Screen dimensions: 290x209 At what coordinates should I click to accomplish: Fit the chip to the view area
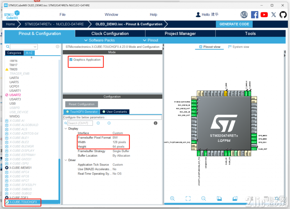pyautogui.click(x=188, y=199)
